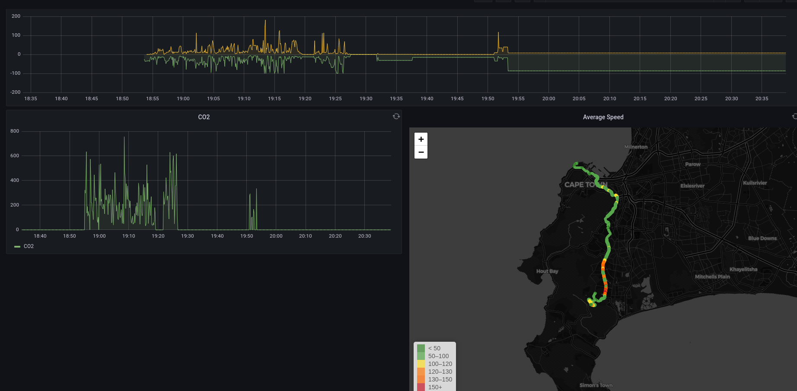Click the Average Speed panel refresh icon

tap(794, 116)
